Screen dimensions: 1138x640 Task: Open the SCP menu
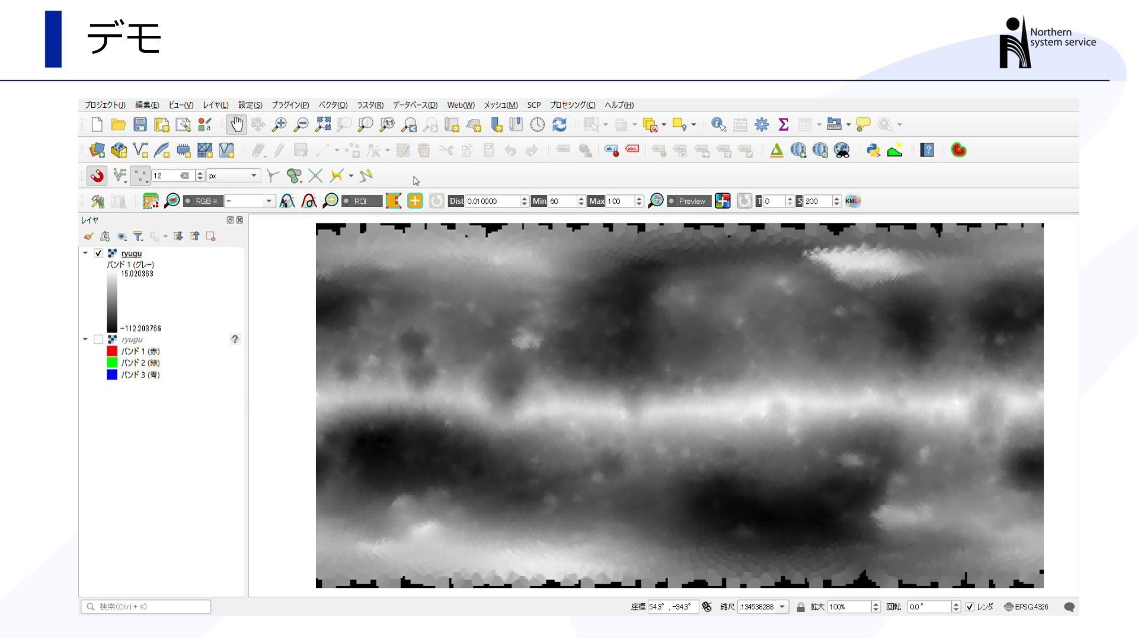533,105
